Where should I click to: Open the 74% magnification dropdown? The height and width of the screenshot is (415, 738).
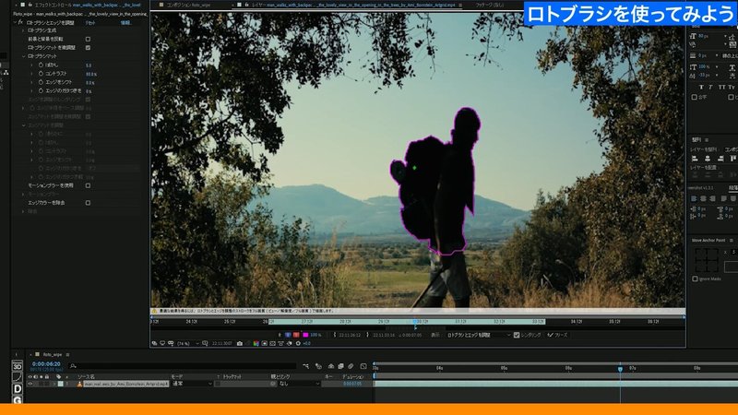pyautogui.click(x=188, y=343)
